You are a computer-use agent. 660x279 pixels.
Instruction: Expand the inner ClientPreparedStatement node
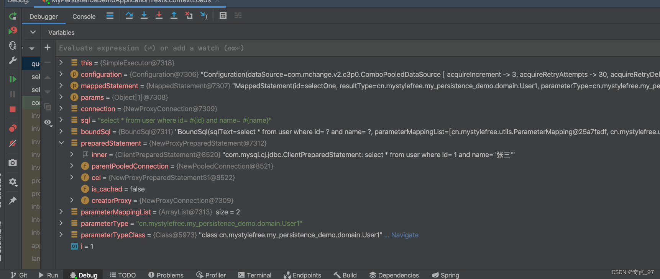pos(72,154)
